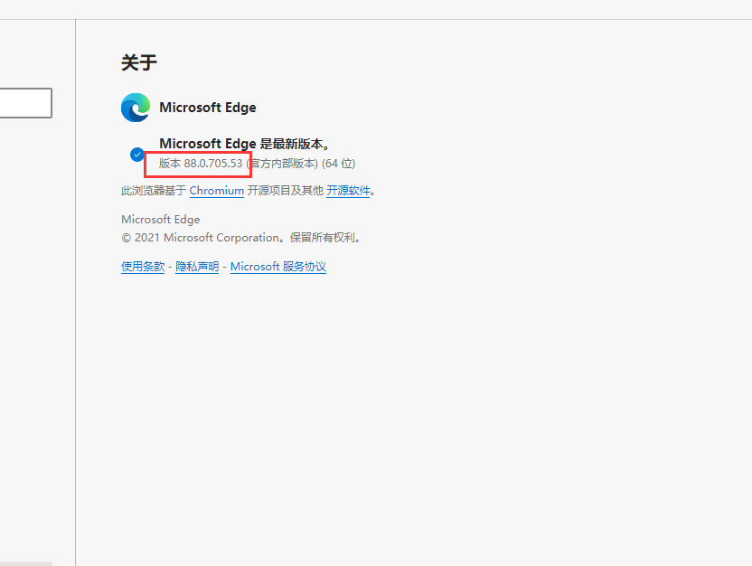Click the settings search box on the left
The image size is (752, 566).
click(x=25, y=102)
